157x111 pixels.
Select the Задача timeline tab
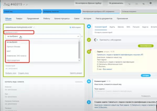coord(145,27)
